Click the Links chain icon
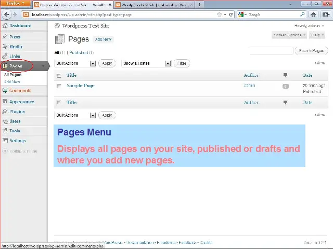The image size is (333, 249). click(5, 57)
